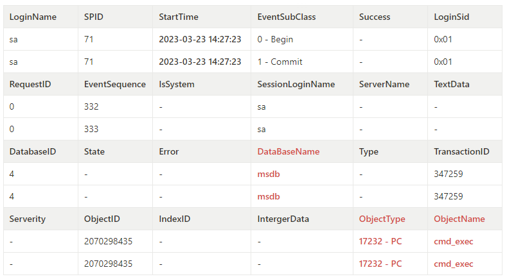Click the '0 - Begin' EventSubClass value
Image resolution: width=507 pixels, height=279 pixels.
(x=275, y=39)
